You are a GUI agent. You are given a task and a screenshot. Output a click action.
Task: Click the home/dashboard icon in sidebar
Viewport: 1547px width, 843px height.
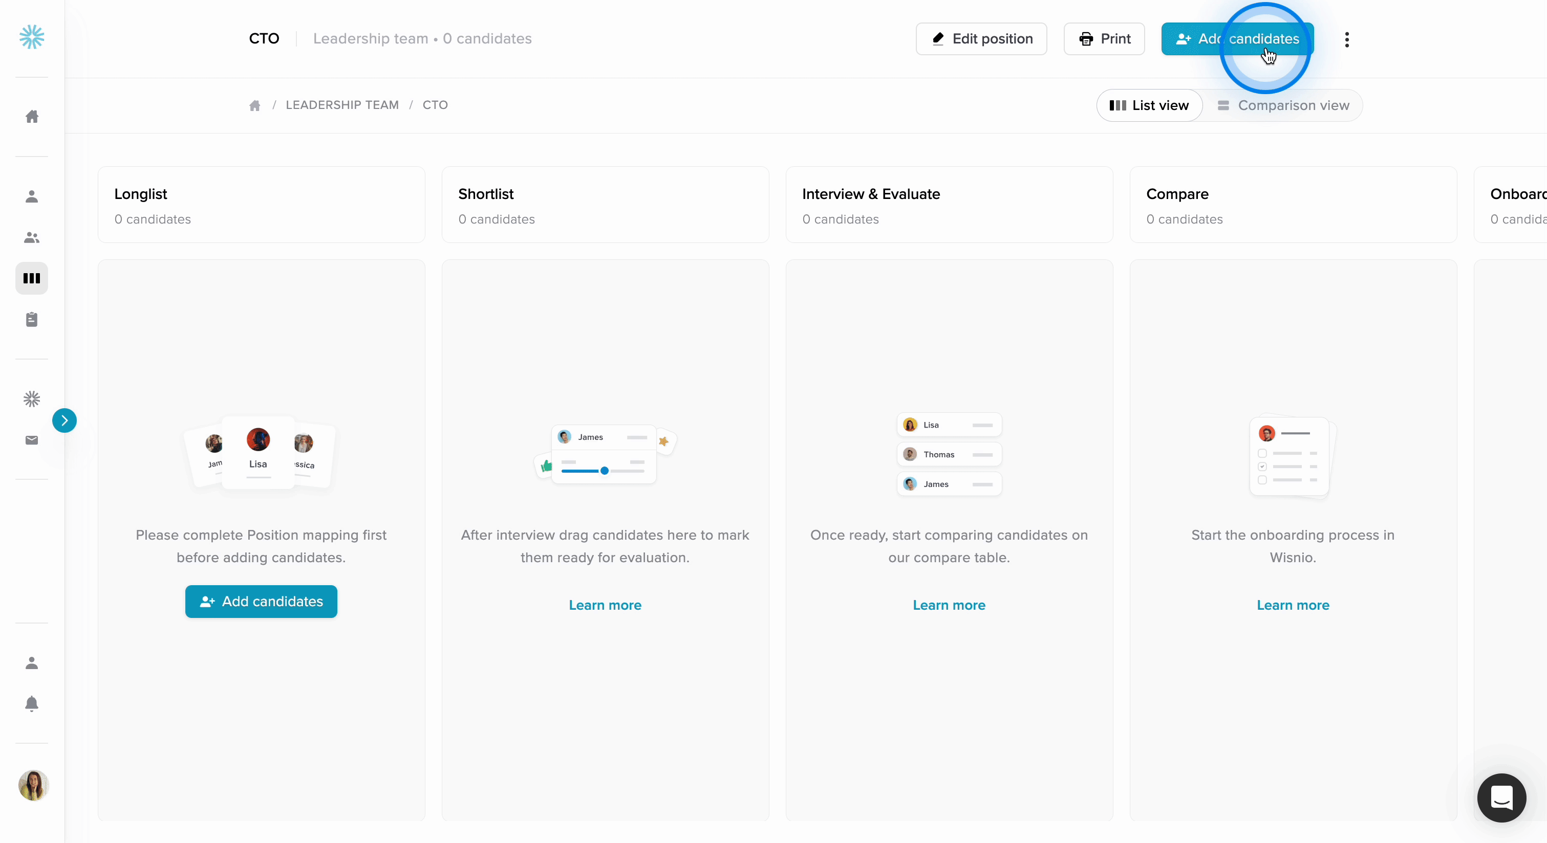(x=32, y=116)
